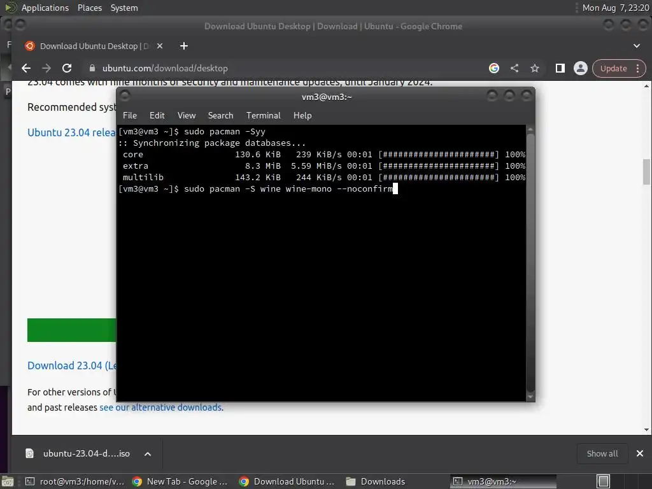Open the Chrome profile avatar

pyautogui.click(x=581, y=68)
